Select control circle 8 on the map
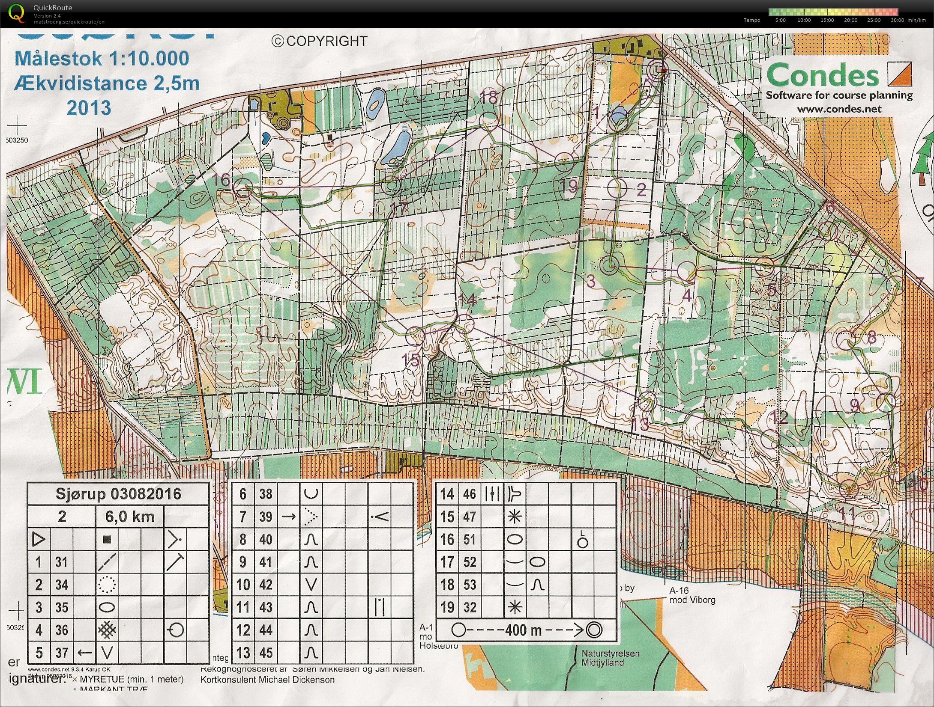934x707 pixels. (846, 341)
